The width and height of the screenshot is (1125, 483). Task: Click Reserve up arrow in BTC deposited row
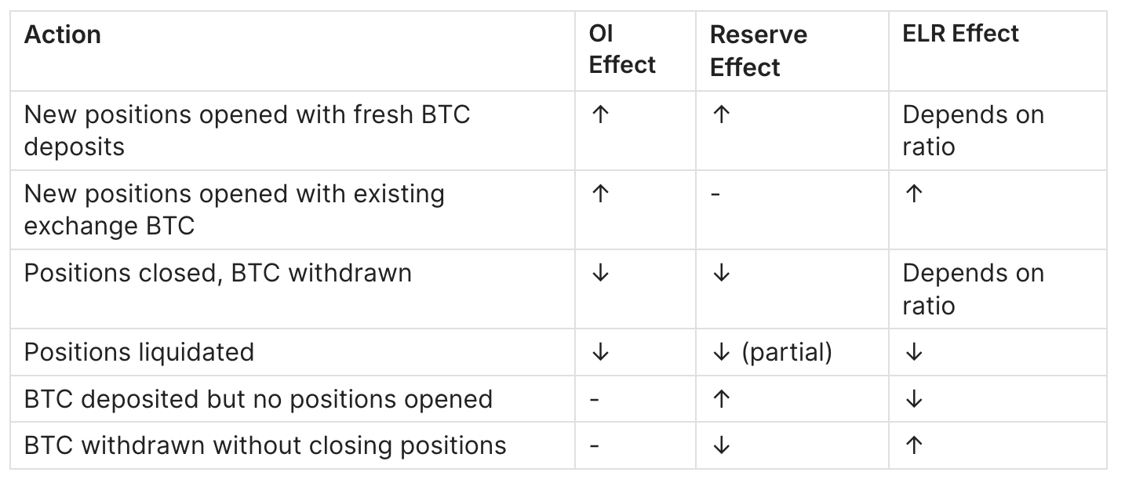coord(721,399)
